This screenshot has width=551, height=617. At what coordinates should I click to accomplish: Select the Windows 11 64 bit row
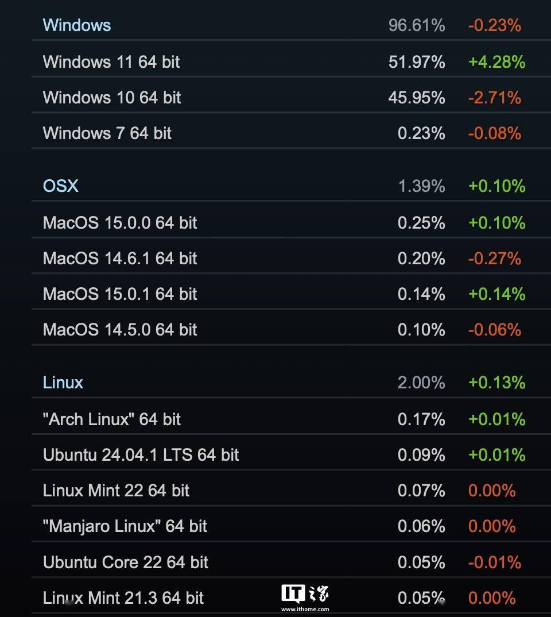291,62
